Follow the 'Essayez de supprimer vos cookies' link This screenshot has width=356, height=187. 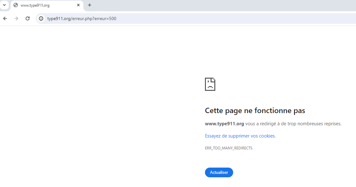240,136
